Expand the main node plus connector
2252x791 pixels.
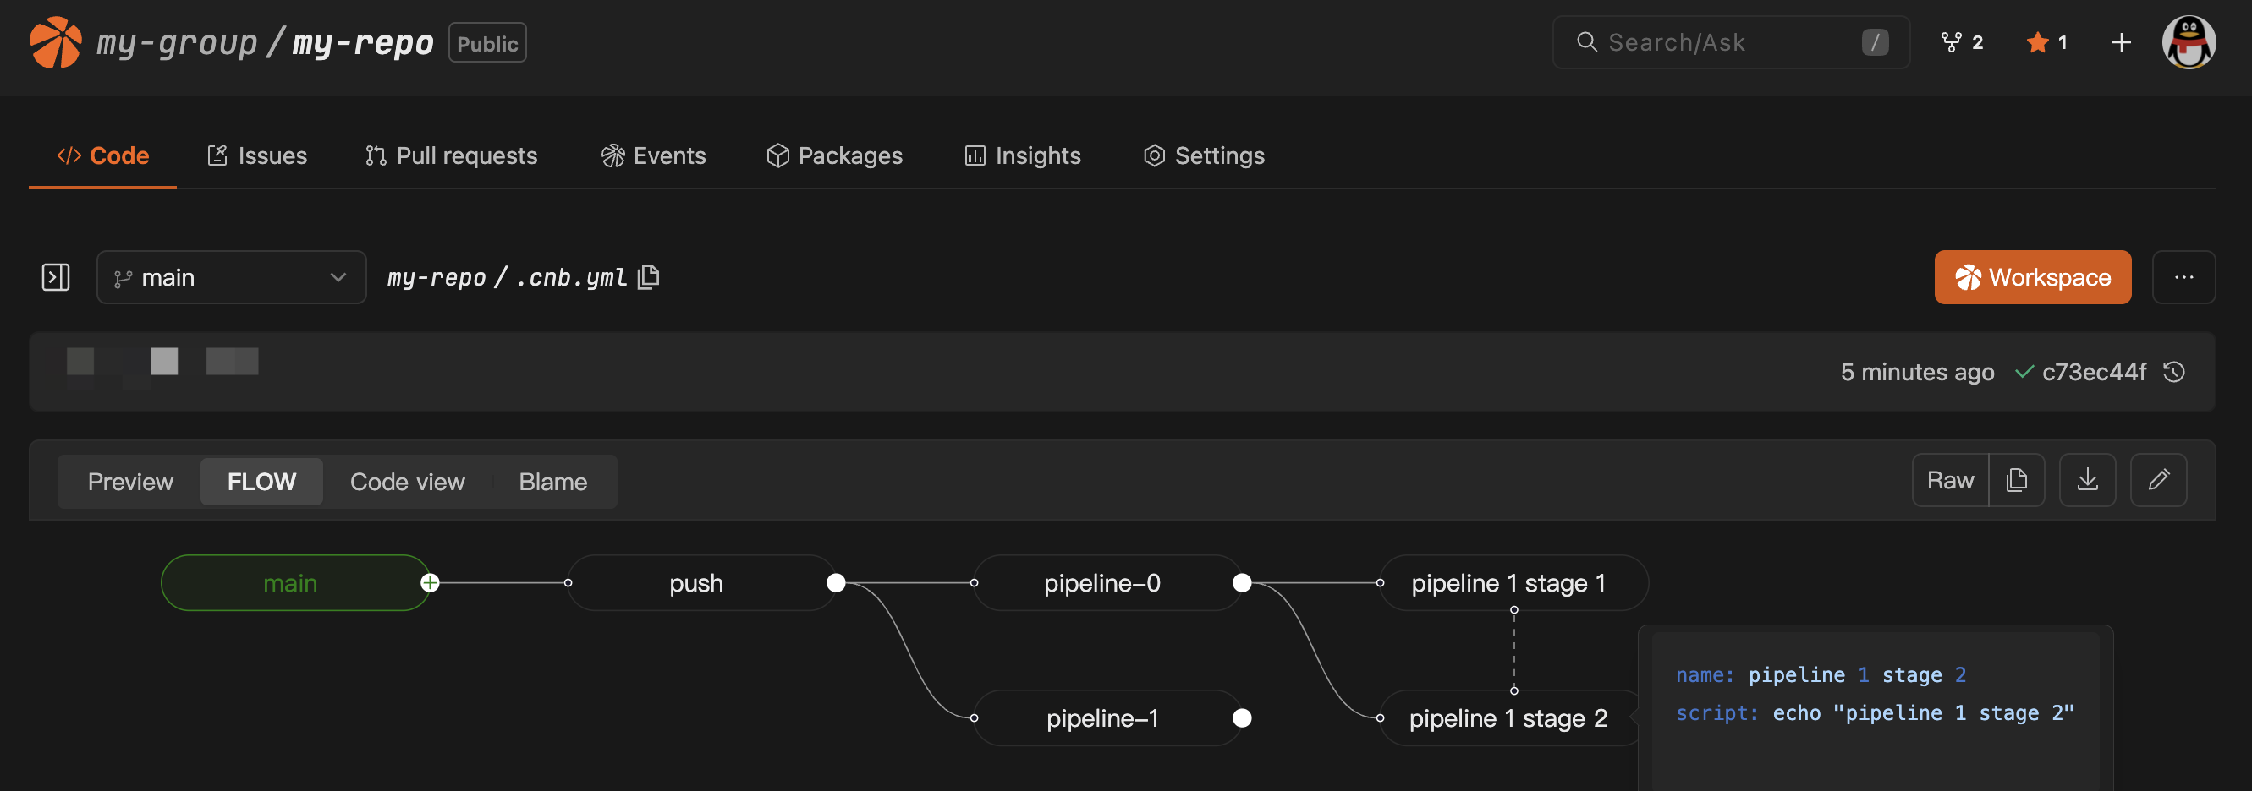tap(430, 583)
